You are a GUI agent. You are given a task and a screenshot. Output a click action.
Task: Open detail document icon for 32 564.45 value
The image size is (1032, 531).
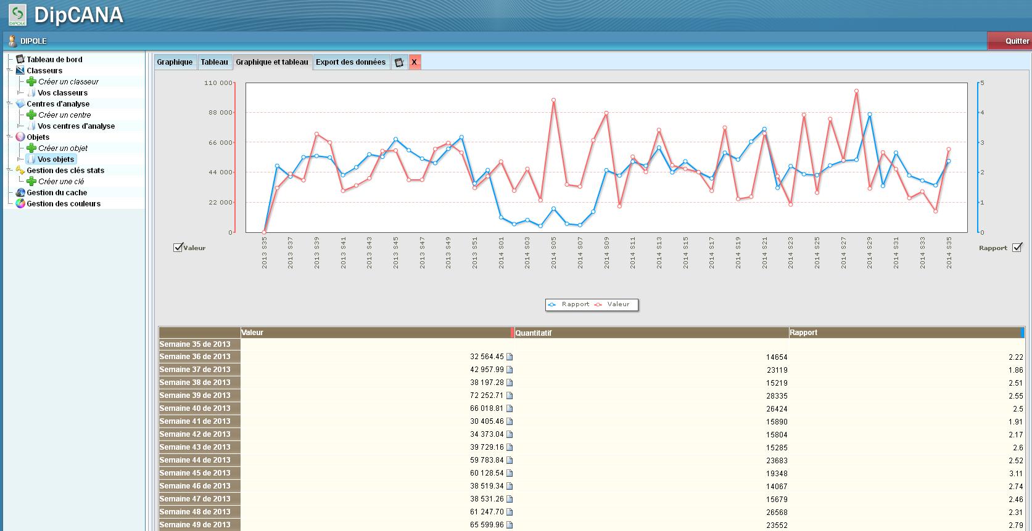pyautogui.click(x=510, y=357)
